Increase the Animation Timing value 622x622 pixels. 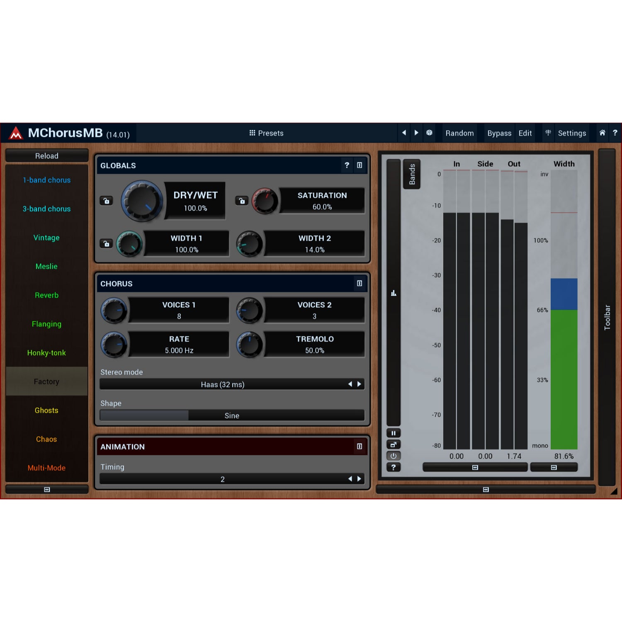359,479
